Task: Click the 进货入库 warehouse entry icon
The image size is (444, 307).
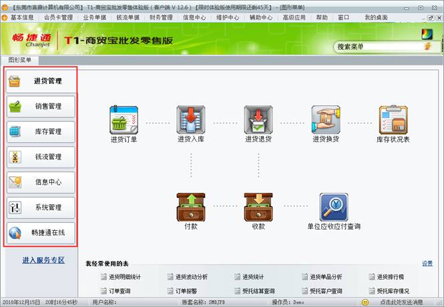Action: (x=191, y=120)
